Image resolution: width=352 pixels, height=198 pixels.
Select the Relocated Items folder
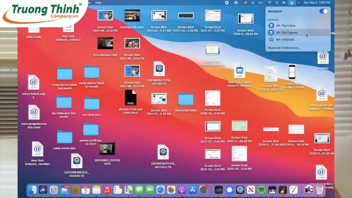tap(186, 99)
